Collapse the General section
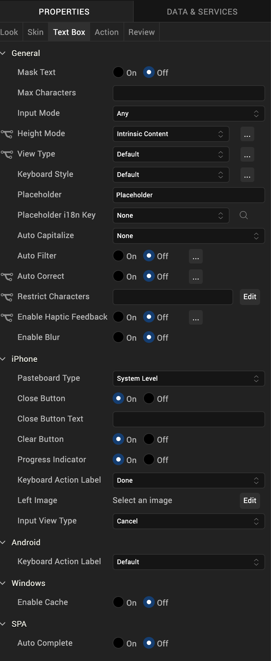The width and height of the screenshot is (271, 661). 3,53
